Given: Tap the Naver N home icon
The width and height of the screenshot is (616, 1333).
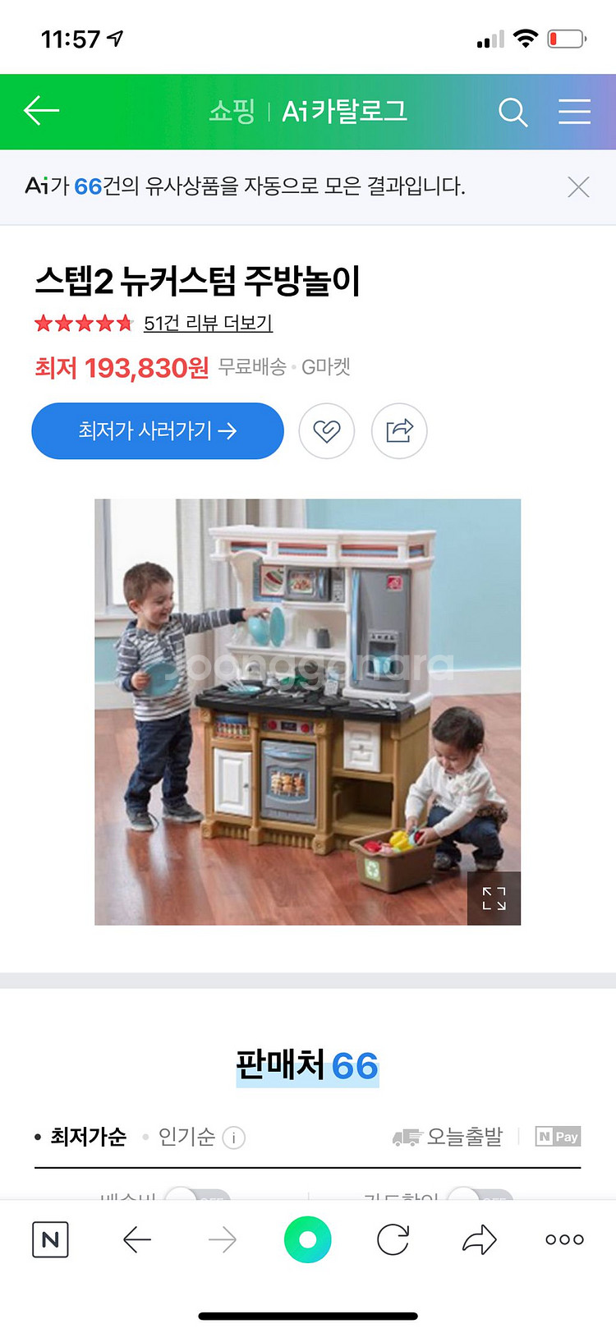Looking at the screenshot, I should click(50, 1239).
